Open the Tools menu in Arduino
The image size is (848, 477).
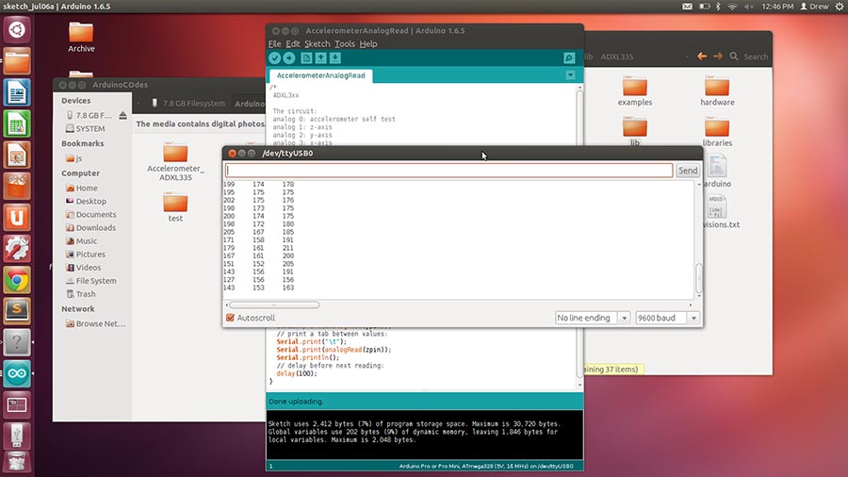345,43
